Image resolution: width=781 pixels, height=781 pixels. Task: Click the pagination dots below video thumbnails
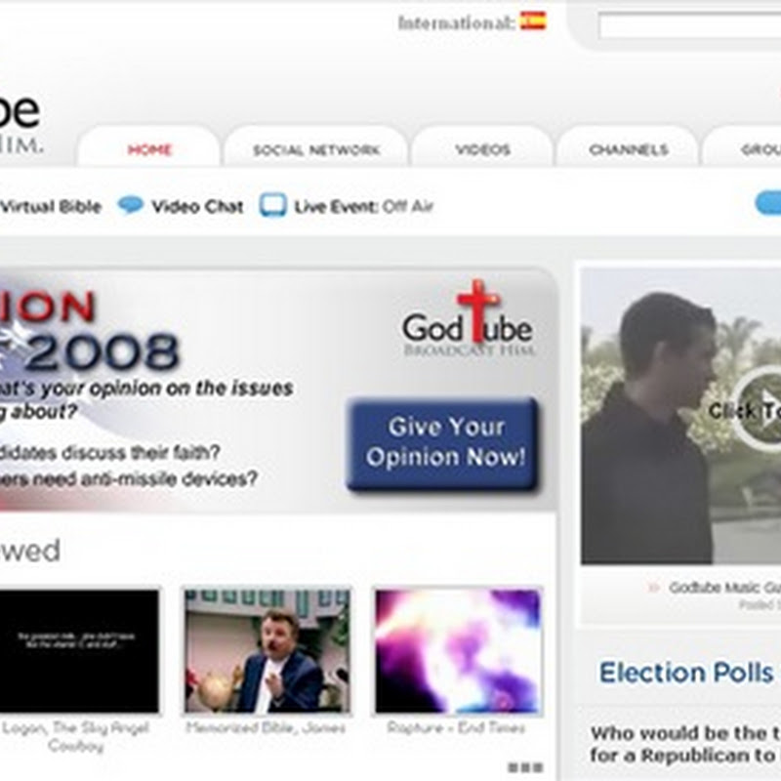[x=524, y=767]
